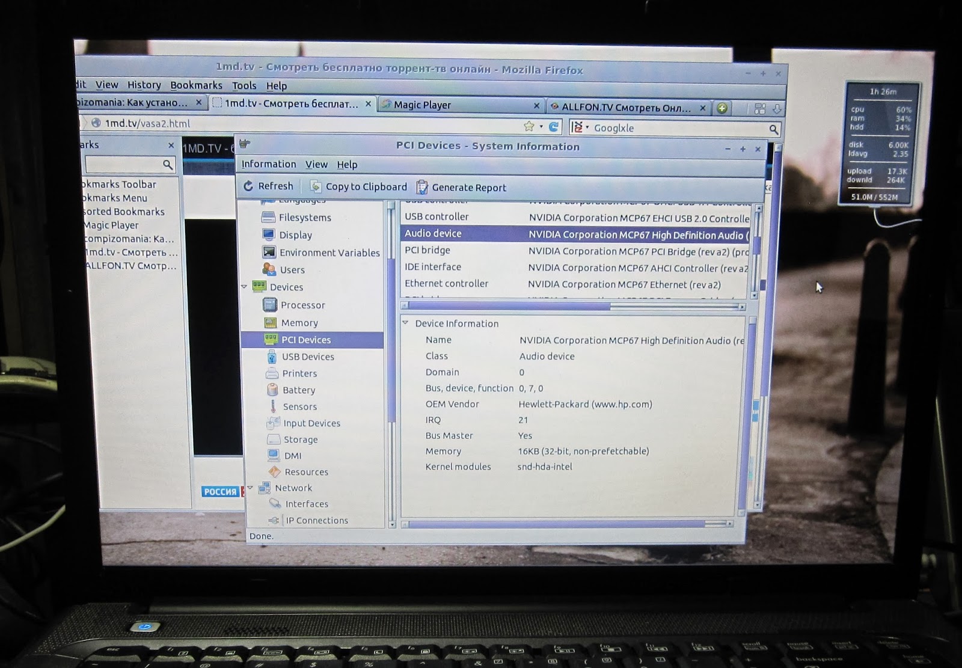This screenshot has height=668, width=962.
Task: Click Firefox's reload page icon
Action: [554, 126]
